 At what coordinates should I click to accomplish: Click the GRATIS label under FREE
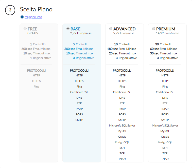click(x=33, y=33)
